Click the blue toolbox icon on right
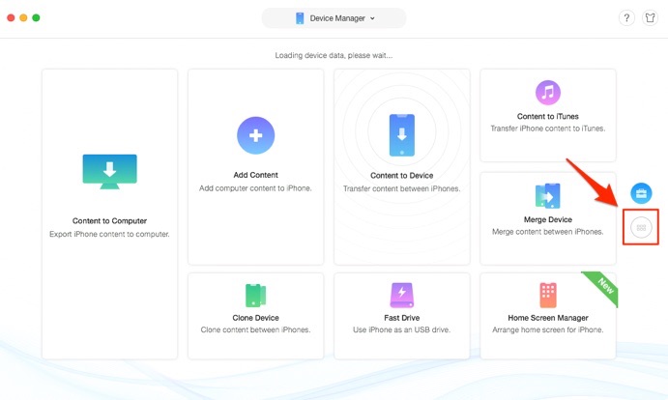Viewport: 668px width, 400px height. point(641,193)
